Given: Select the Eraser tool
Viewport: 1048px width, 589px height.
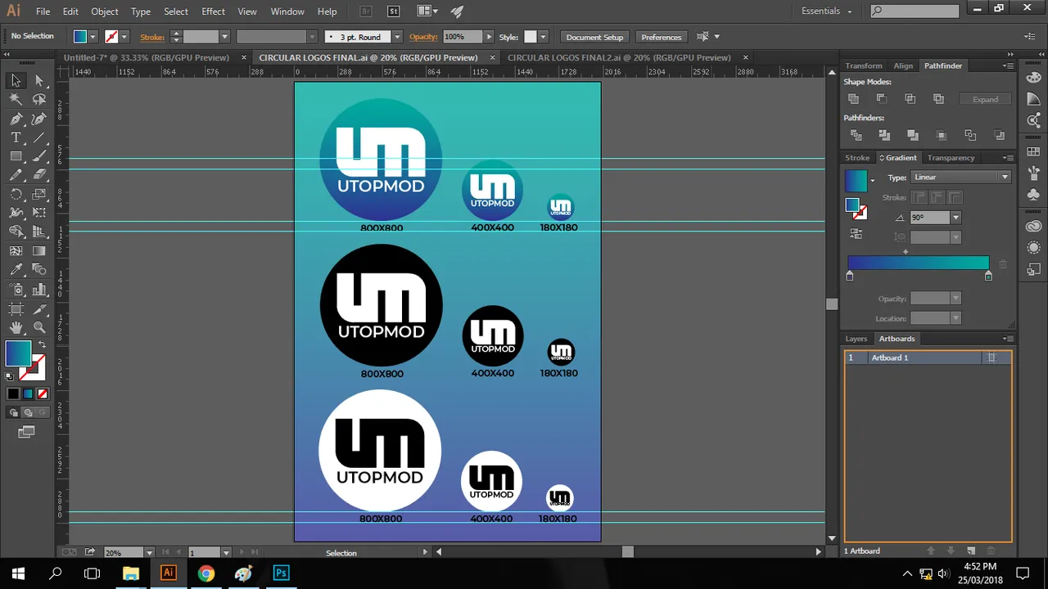Looking at the screenshot, I should pos(39,175).
